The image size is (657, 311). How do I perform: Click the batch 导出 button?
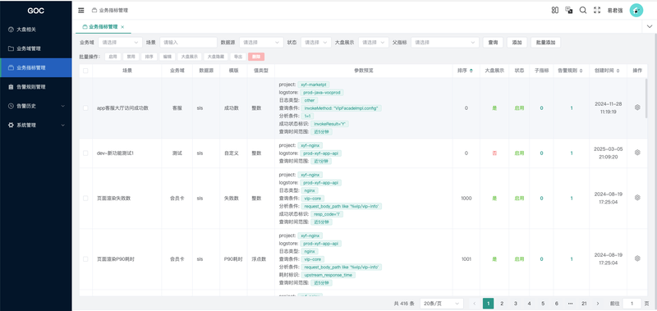pyautogui.click(x=238, y=57)
